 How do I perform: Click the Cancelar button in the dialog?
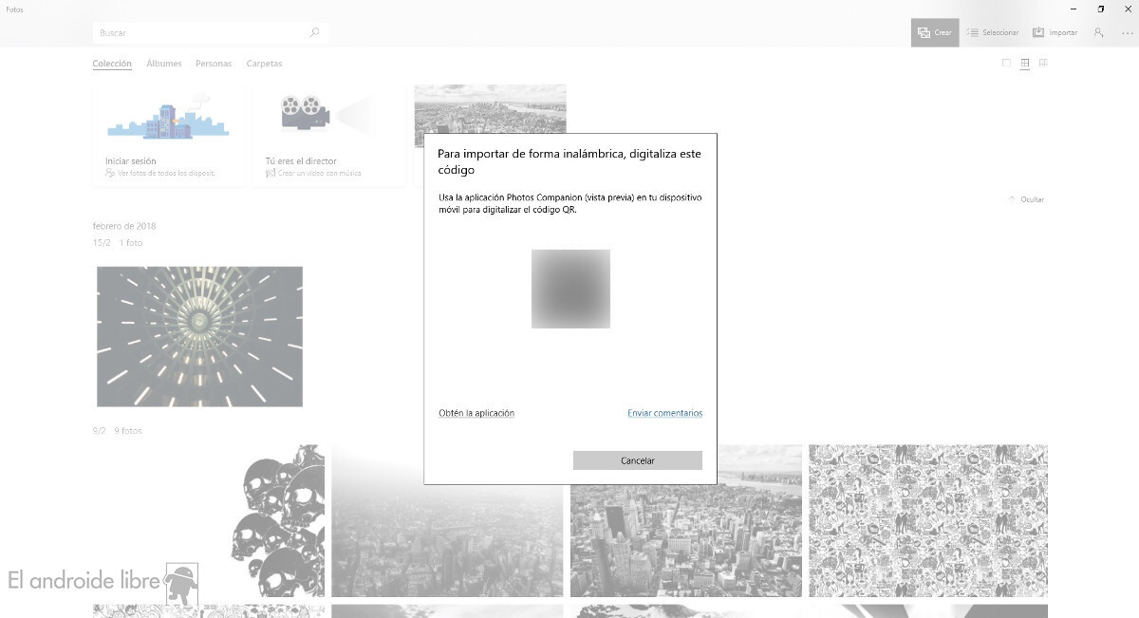point(638,460)
